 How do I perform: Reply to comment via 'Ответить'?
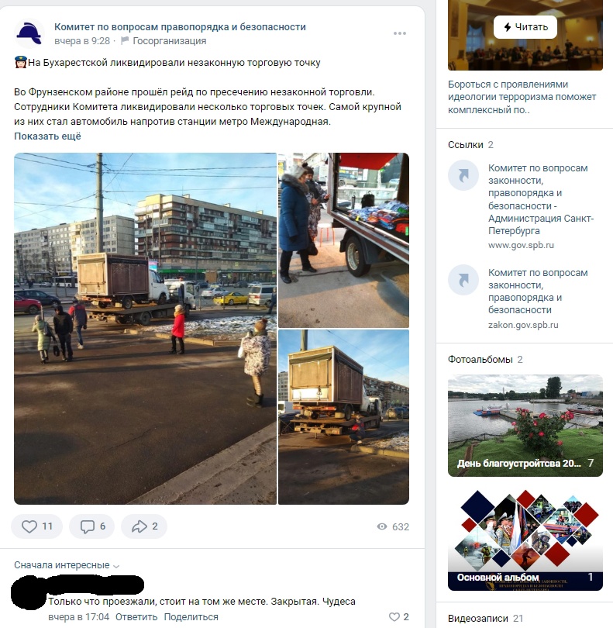136,617
